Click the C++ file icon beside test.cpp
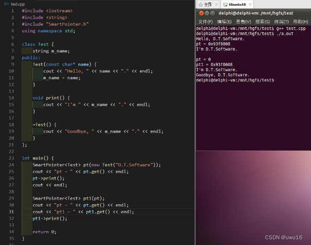This screenshot has width=311, height=245. pyautogui.click(x=7, y=4)
